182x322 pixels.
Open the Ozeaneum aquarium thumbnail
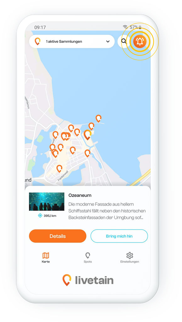(47, 202)
